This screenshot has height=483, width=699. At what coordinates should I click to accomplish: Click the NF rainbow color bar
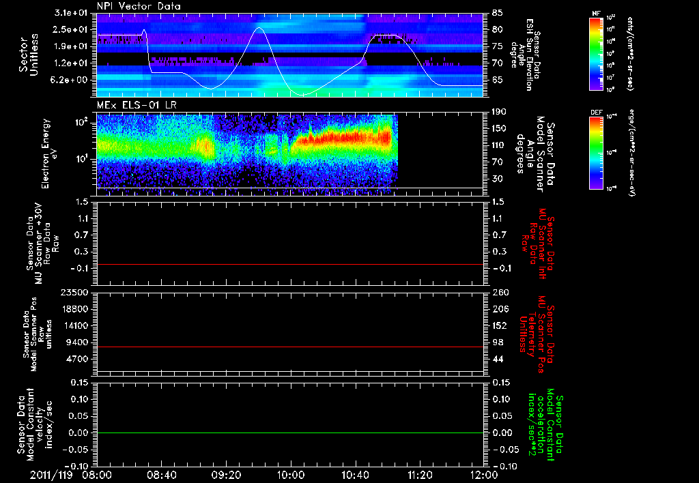coord(597,54)
